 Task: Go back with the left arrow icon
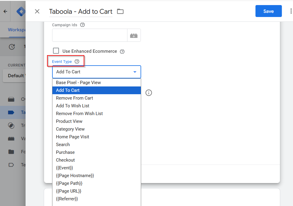(5, 11)
